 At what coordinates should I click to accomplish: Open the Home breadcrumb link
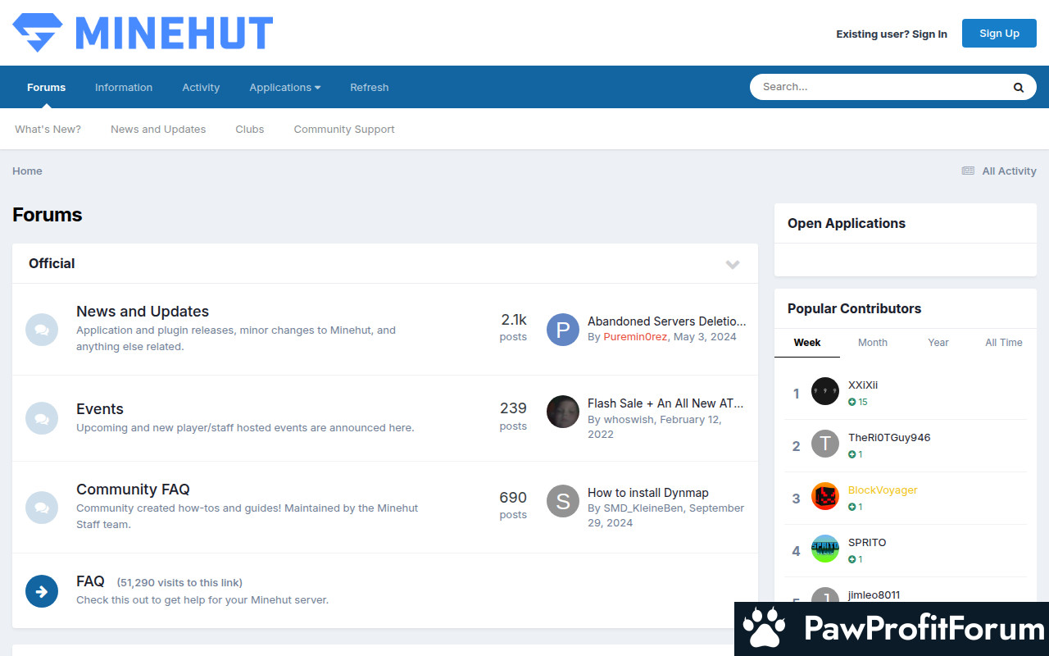click(x=27, y=171)
